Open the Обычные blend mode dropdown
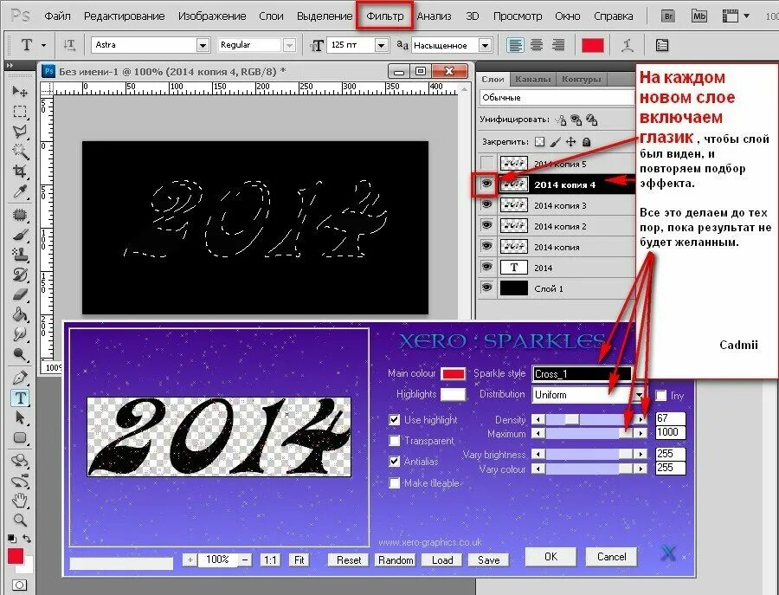Screen dimensions: 779x595 point(557,97)
